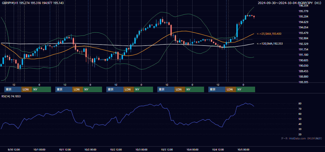Click RSI scale value 80
The image size is (325, 152).
pyautogui.click(x=300, y=104)
